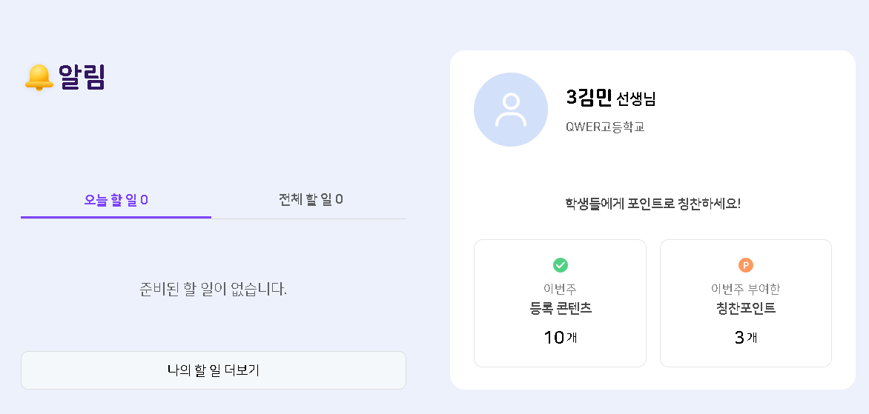Click the 준비된 할 일이 없습니다 message

tap(213, 289)
